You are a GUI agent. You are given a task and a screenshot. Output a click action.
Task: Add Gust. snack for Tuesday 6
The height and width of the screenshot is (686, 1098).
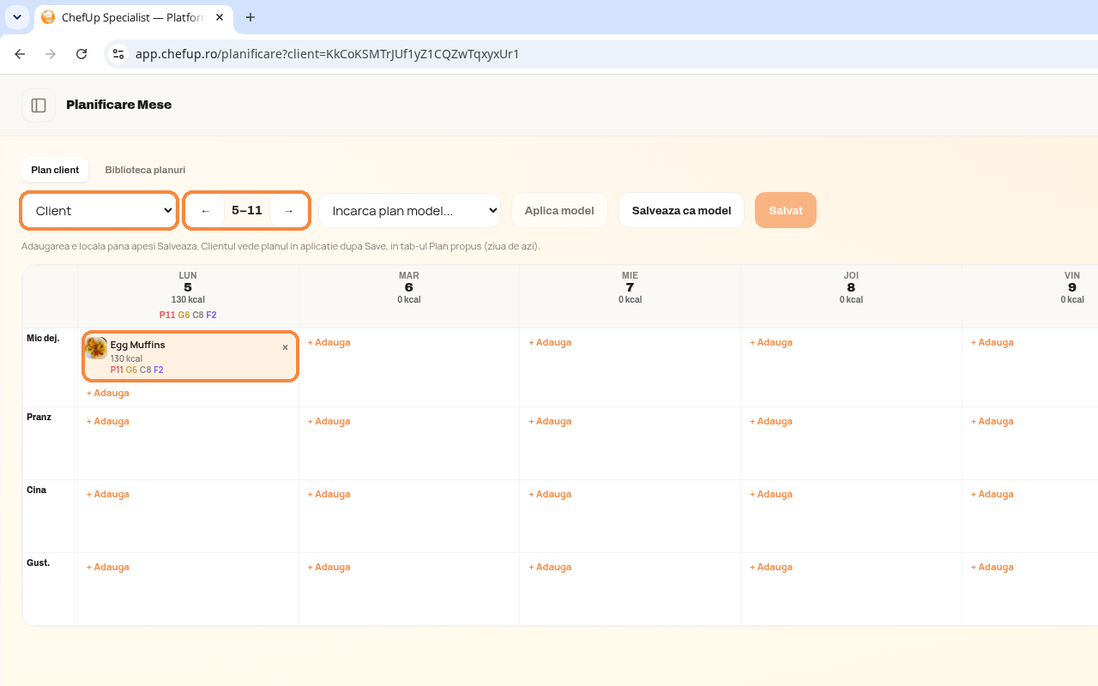pyautogui.click(x=329, y=567)
